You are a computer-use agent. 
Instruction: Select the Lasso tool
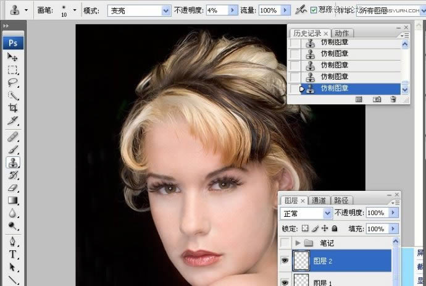(12, 82)
